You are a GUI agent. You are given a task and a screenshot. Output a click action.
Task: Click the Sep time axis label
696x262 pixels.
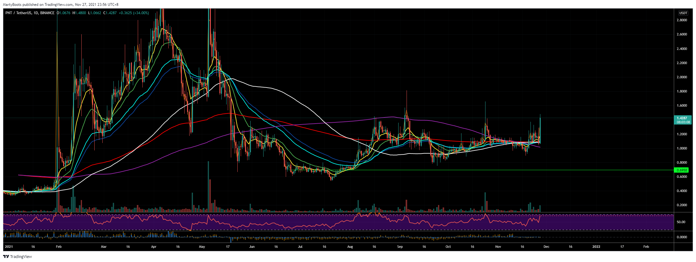[400, 247]
